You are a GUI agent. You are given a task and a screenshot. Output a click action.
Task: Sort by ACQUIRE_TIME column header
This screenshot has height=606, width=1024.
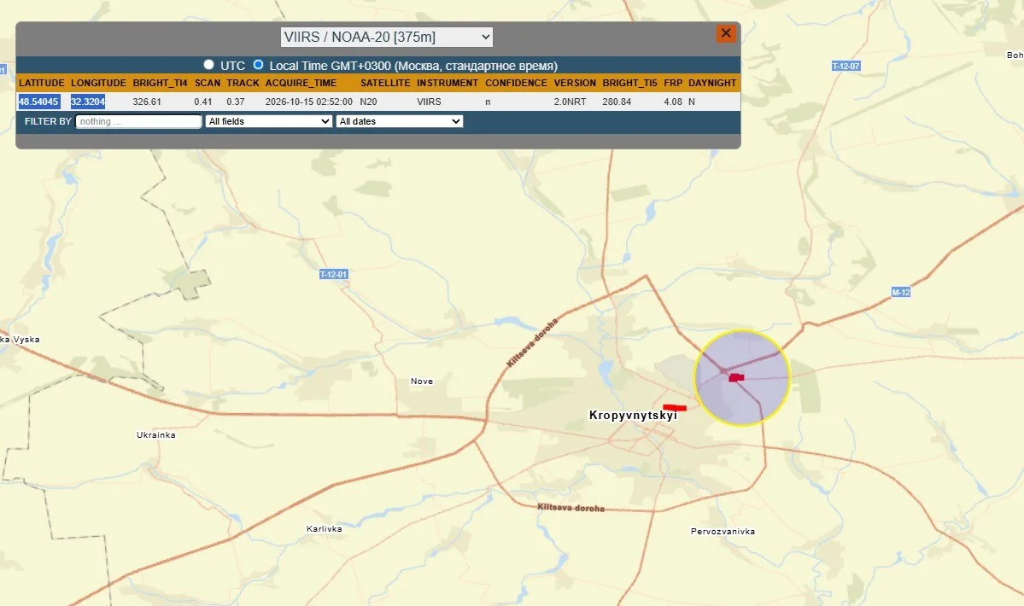pos(301,83)
